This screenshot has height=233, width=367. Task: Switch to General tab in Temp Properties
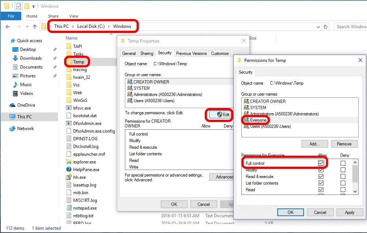click(129, 53)
